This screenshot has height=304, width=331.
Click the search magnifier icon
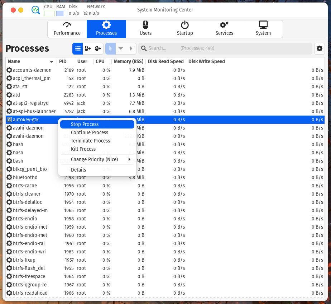coord(144,48)
